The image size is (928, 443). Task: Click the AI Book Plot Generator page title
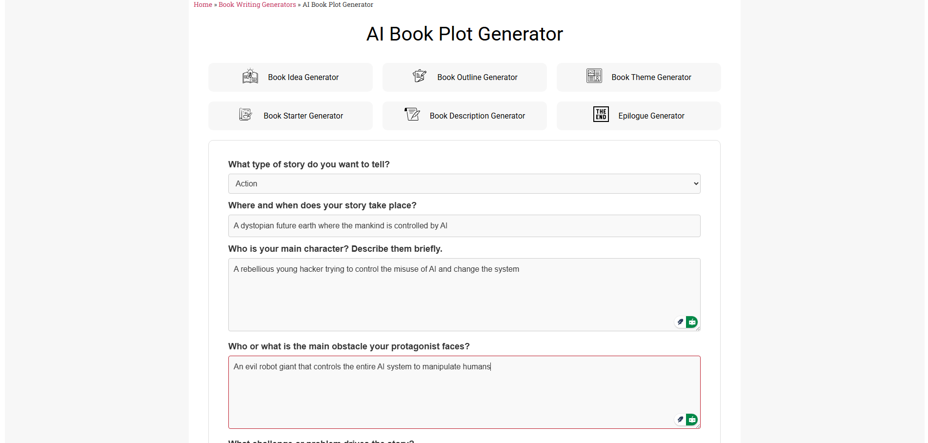[464, 34]
